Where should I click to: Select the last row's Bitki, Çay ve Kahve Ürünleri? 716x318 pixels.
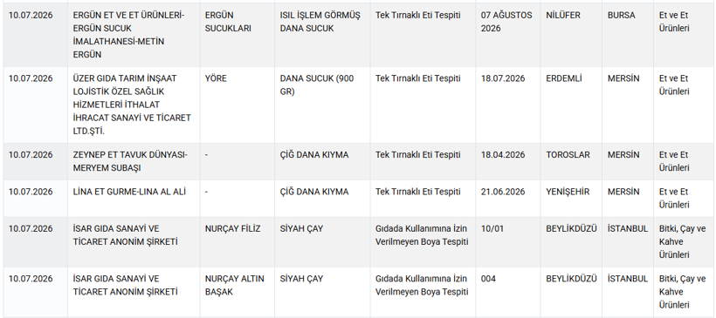click(682, 292)
